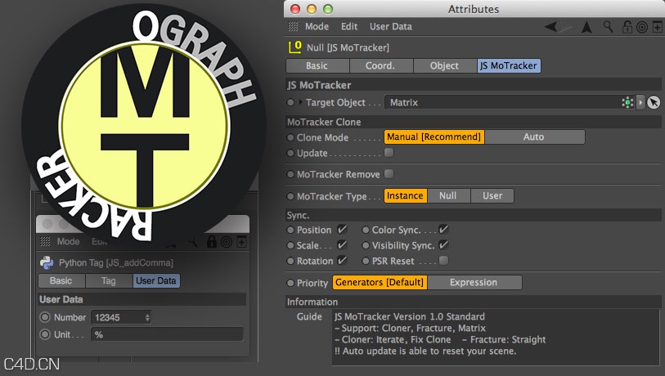Viewport: 665px width, 376px height.
Task: Click the target circle icon in Attributes
Action: pyautogui.click(x=642, y=27)
